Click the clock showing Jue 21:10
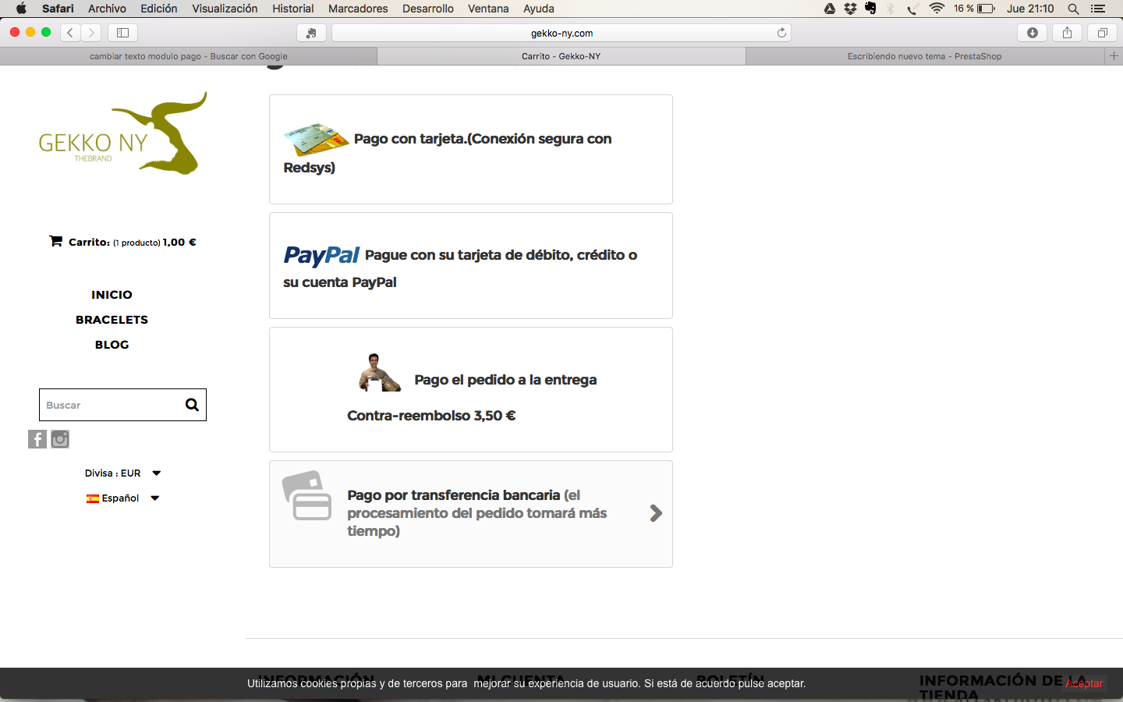1123x702 pixels. click(1030, 9)
